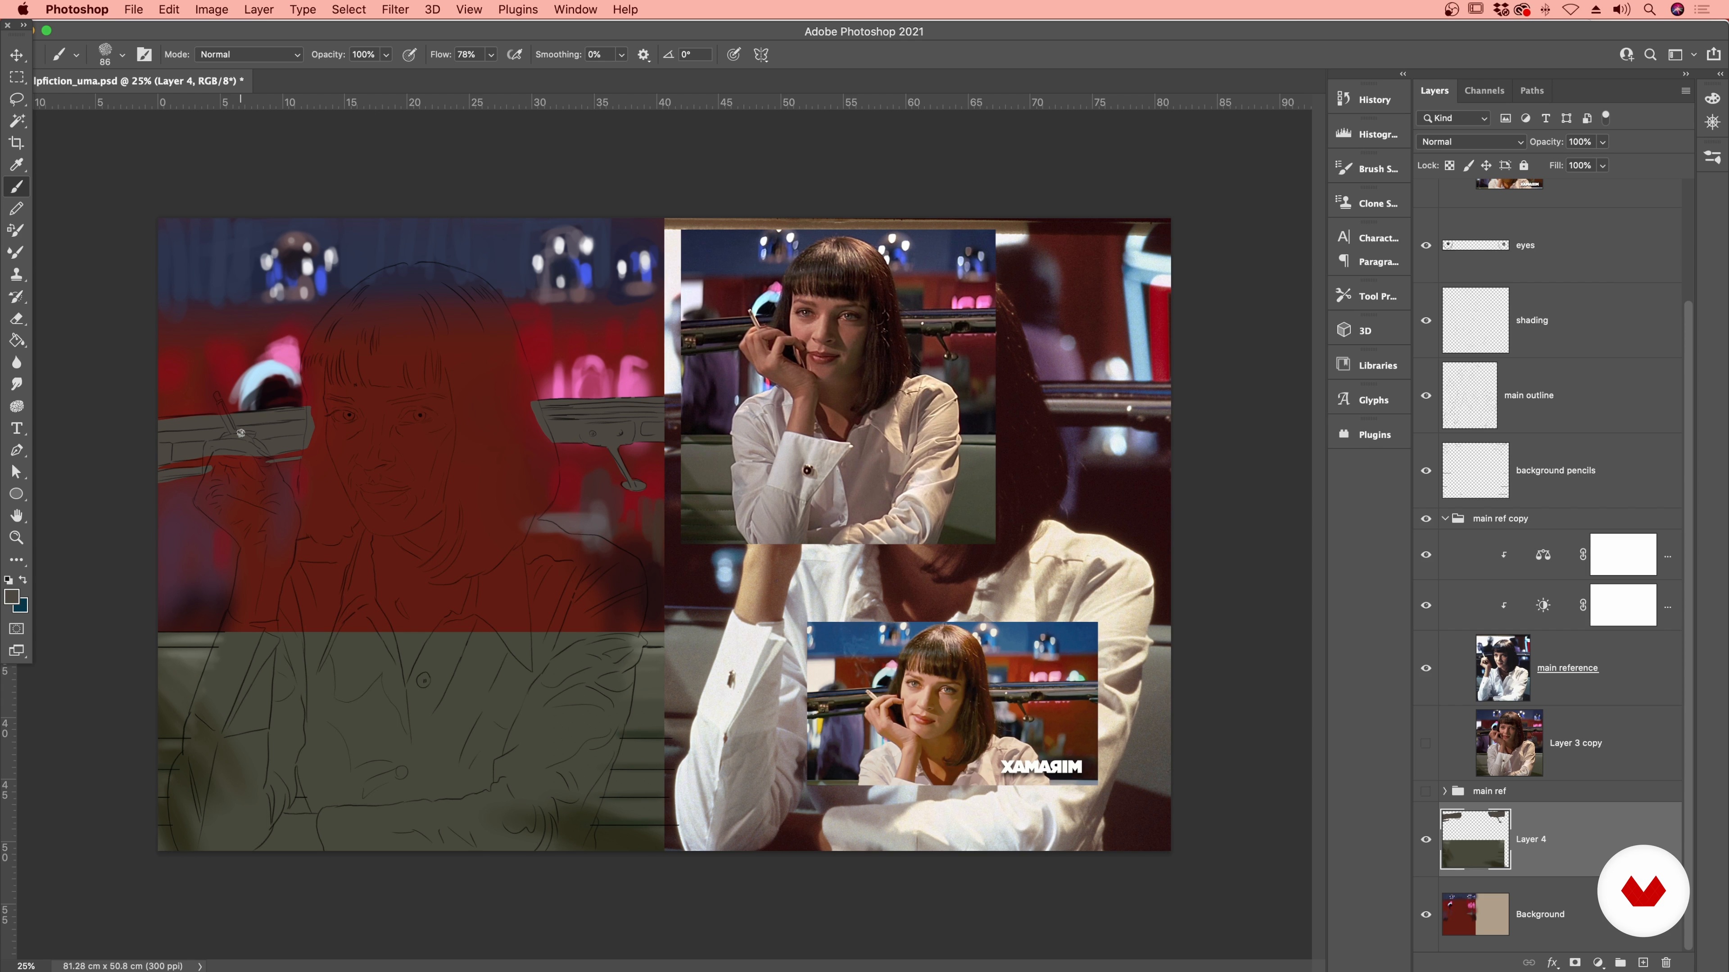Show the Layer 3 copy layer
This screenshot has width=1729, height=972.
coord(1426,743)
